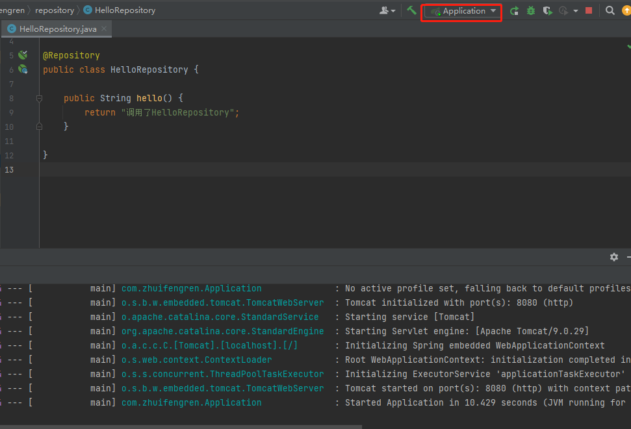Viewport: 631px width, 429px height.
Task: Run Application with Coverage shield icon
Action: (x=548, y=10)
